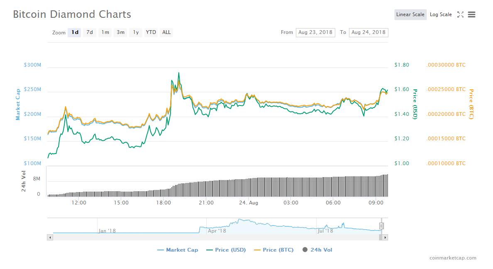This screenshot has height=269, width=493.
Task: Click the 8M volume axis label
Action: [x=37, y=179]
